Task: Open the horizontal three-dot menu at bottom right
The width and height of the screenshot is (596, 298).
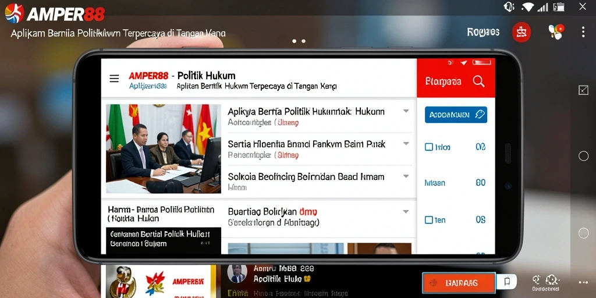Action: tap(583, 282)
